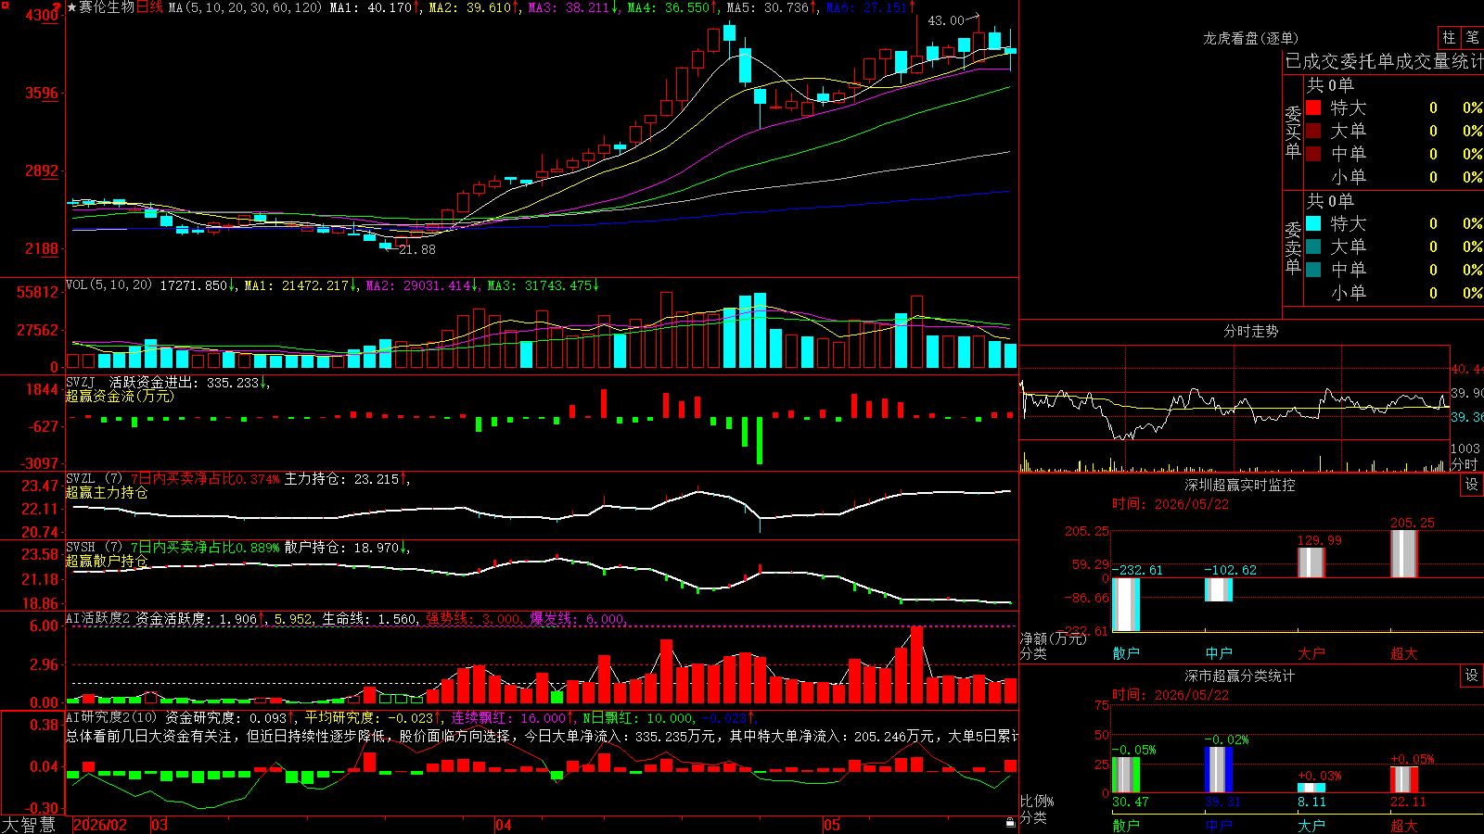Click the AI研究度2(10) indicator name
Image resolution: width=1484 pixels, height=834 pixels.
pyautogui.click(x=111, y=717)
